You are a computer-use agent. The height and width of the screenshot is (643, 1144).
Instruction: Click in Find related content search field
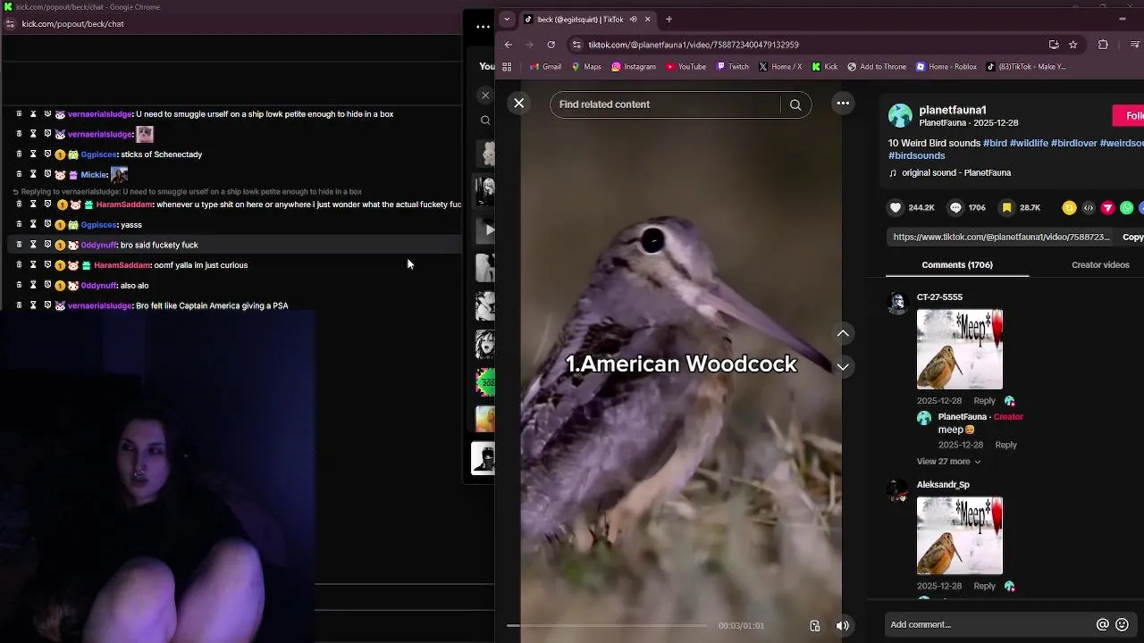coord(666,104)
